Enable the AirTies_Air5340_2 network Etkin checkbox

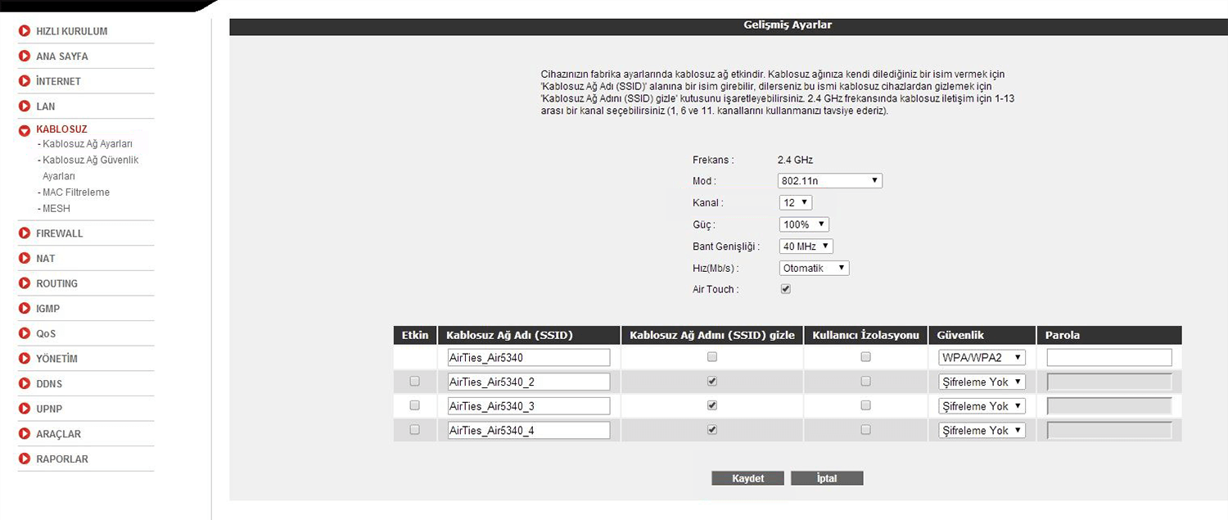pos(414,382)
